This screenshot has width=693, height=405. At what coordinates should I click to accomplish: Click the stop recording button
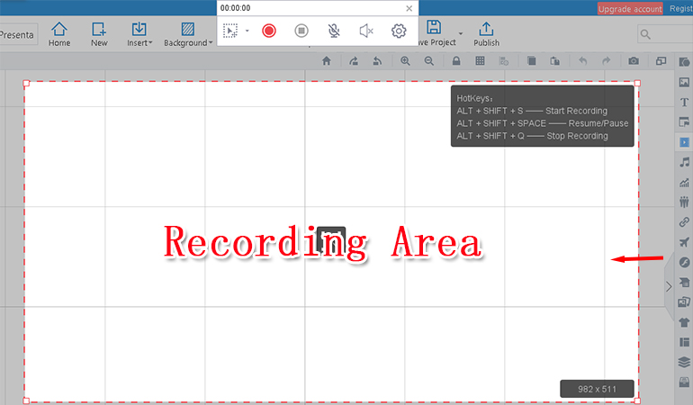pyautogui.click(x=301, y=31)
